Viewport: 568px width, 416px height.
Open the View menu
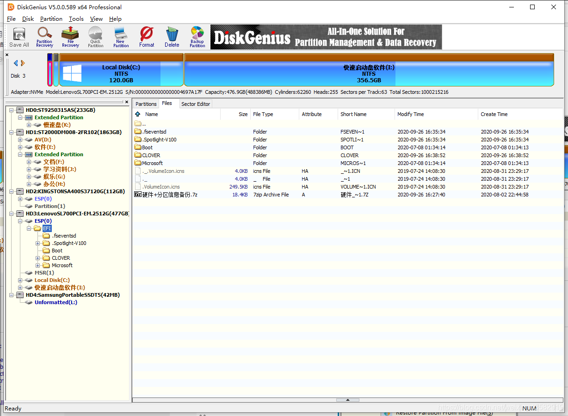(96, 19)
